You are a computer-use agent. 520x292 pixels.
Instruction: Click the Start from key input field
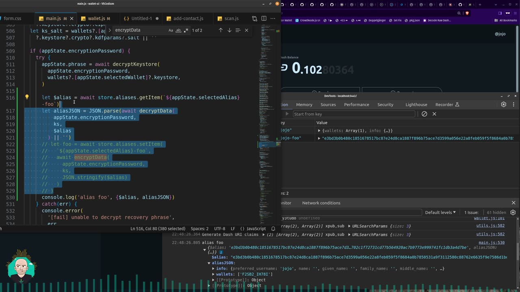[353, 114]
